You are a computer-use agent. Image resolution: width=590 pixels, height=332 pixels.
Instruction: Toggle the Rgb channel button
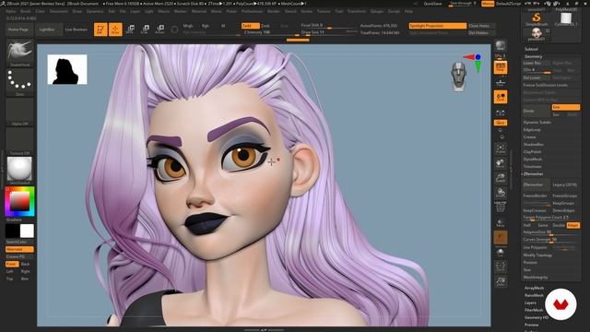click(206, 26)
